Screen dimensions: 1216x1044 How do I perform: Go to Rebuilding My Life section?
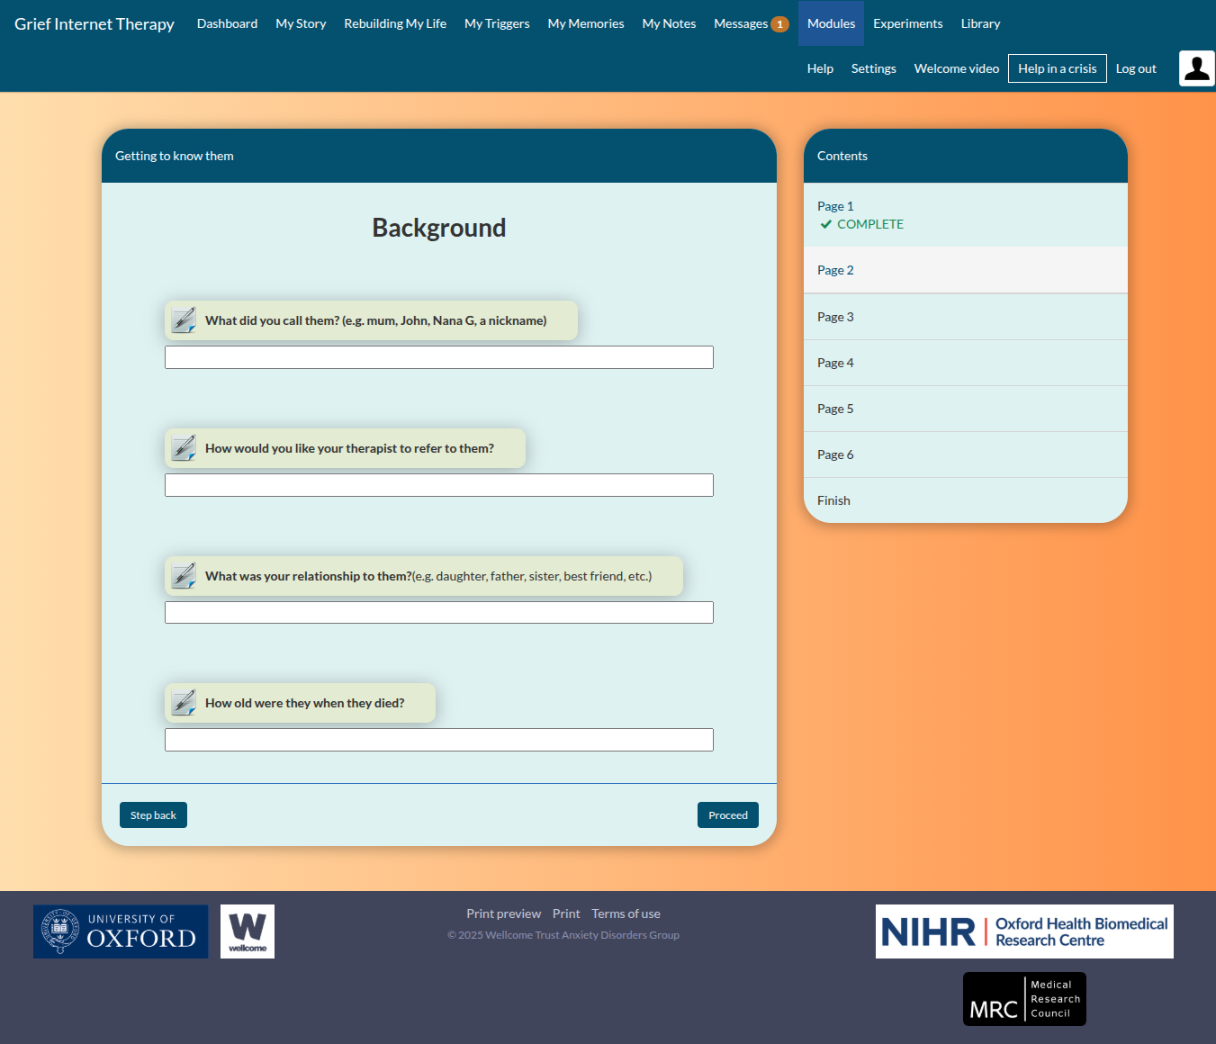(x=395, y=23)
